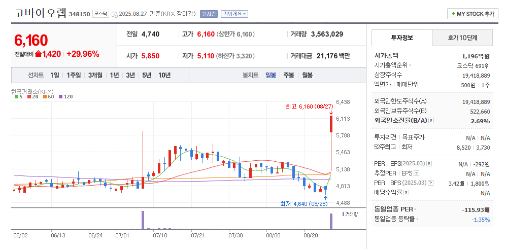Select the 1주일 line chart period
Image resolution: width=506 pixels, height=249 pixels.
click(74, 75)
